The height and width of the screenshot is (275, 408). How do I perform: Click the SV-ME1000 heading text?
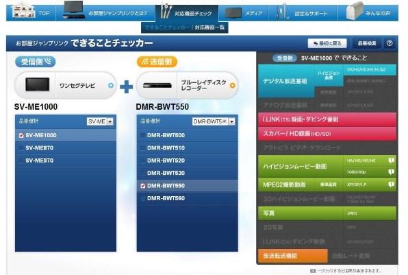pyautogui.click(x=36, y=107)
